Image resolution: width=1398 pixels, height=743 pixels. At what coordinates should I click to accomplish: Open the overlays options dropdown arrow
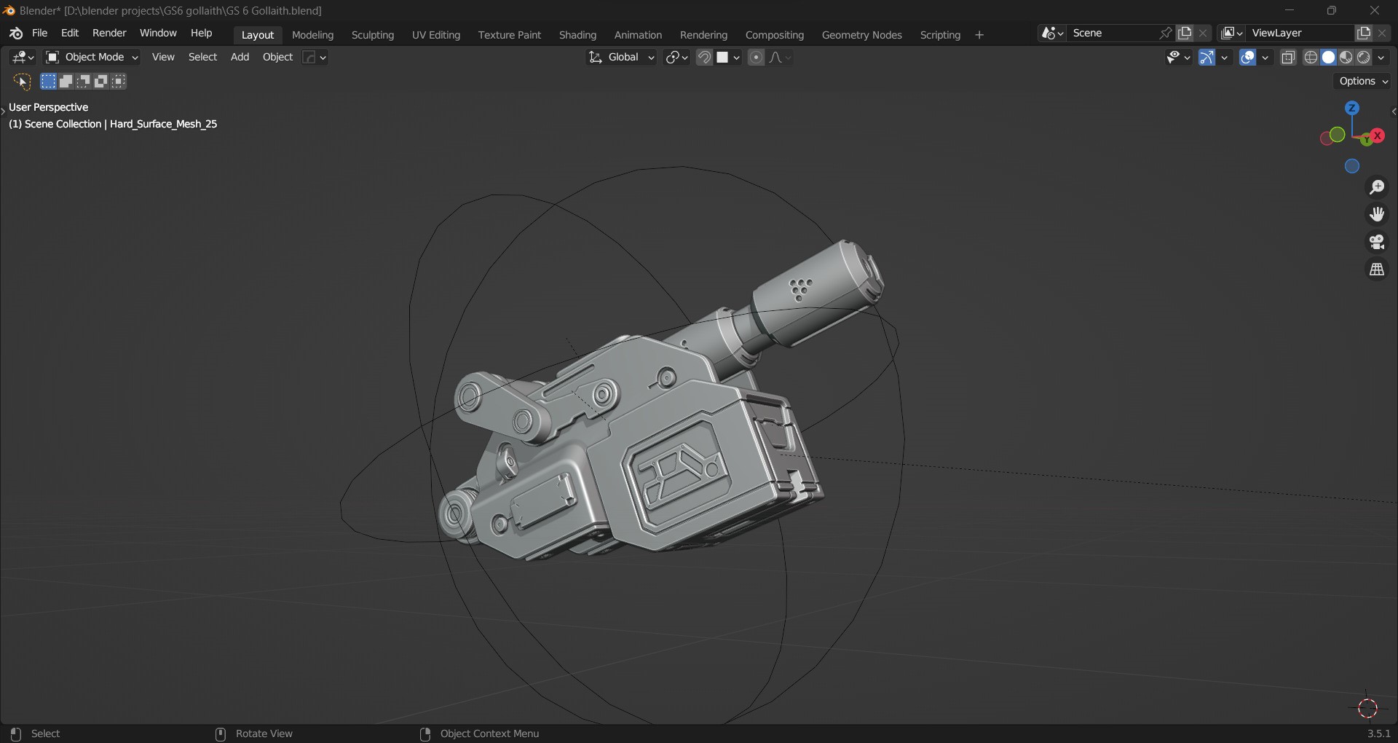tap(1266, 58)
